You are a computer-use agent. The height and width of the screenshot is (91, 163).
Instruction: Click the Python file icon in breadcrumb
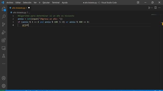(x=11, y=12)
